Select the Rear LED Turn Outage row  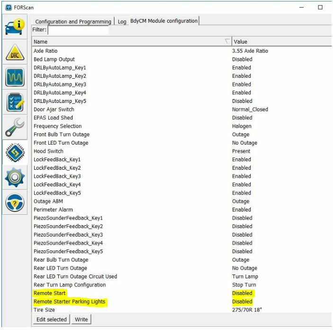coord(182,268)
